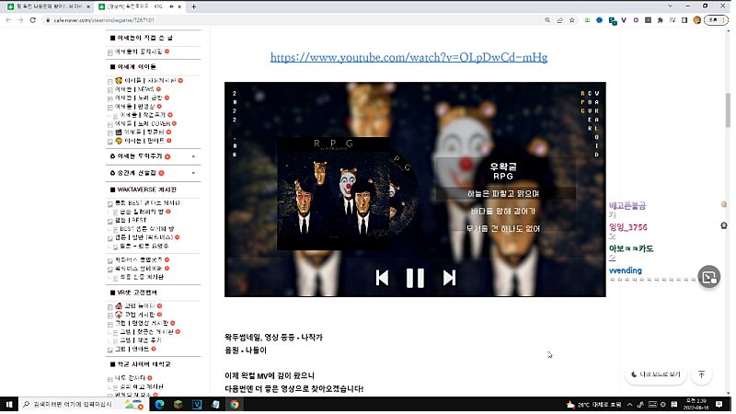
Task: Select the active RPG video post tab
Action: click(x=138, y=6)
